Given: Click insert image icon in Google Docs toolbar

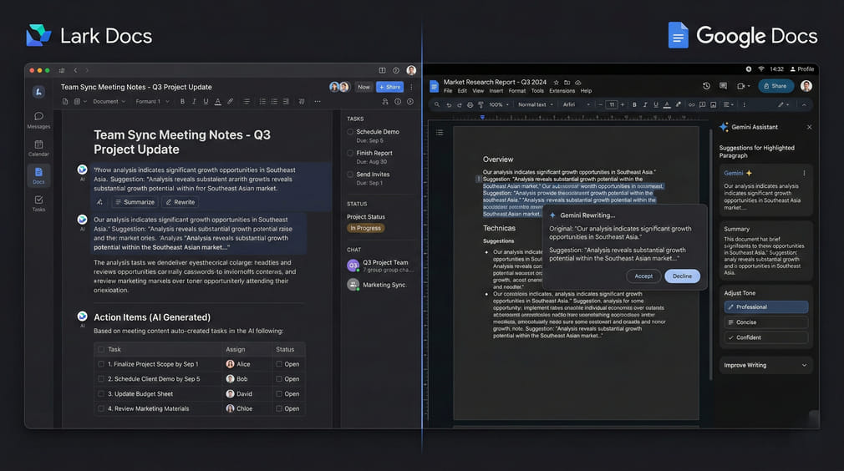Looking at the screenshot, I should (713, 105).
